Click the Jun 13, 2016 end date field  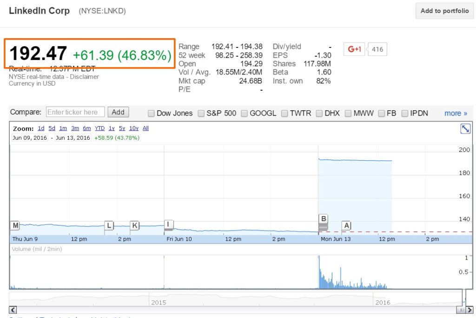pyautogui.click(x=73, y=138)
